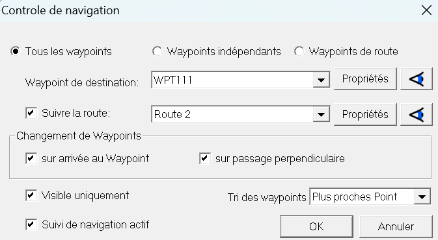Viewport: 438px width, 240px height.
Task: Open the Waypoint de destination dropdown arrow
Action: [321, 80]
